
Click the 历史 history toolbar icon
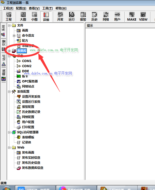click(94, 17)
